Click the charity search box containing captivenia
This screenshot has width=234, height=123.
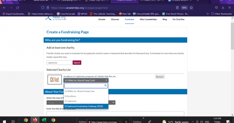[59, 62]
